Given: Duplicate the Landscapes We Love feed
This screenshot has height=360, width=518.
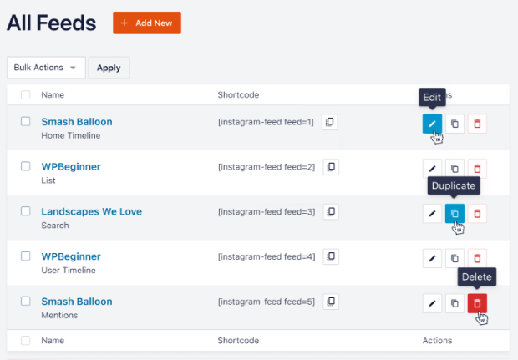Looking at the screenshot, I should (455, 214).
